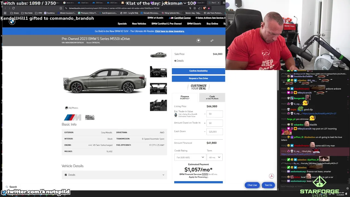Viewport: 350px width, 197px height.
Task: Click the Text Us button
Action: click(268, 185)
